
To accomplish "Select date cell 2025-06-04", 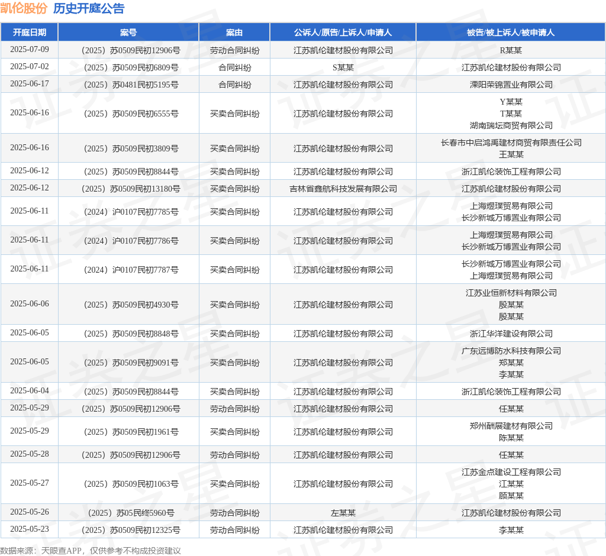I will pos(30,390).
